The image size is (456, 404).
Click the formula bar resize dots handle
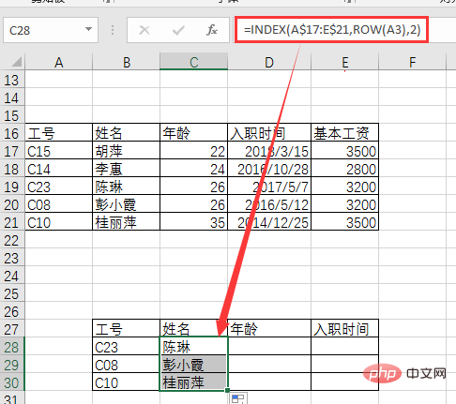[113, 30]
